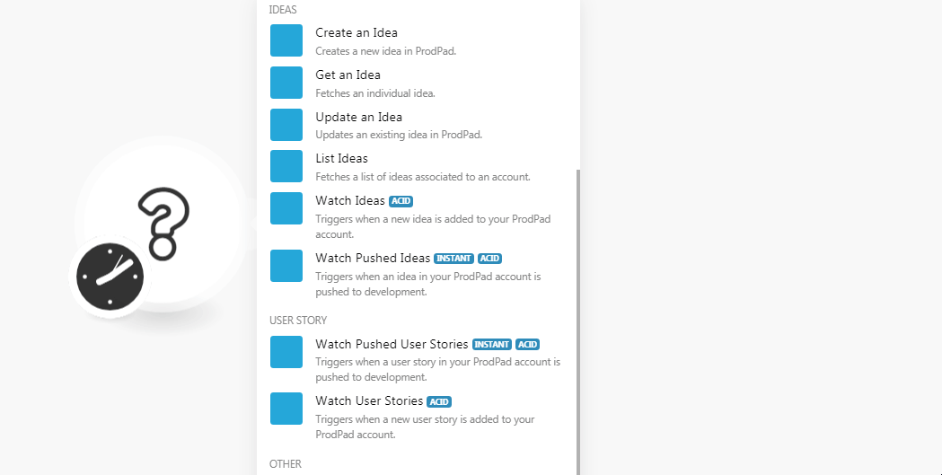Viewport: 942px width, 475px height.
Task: Click the blue icon beside Watch Pushed User Stories
Action: pos(286,352)
